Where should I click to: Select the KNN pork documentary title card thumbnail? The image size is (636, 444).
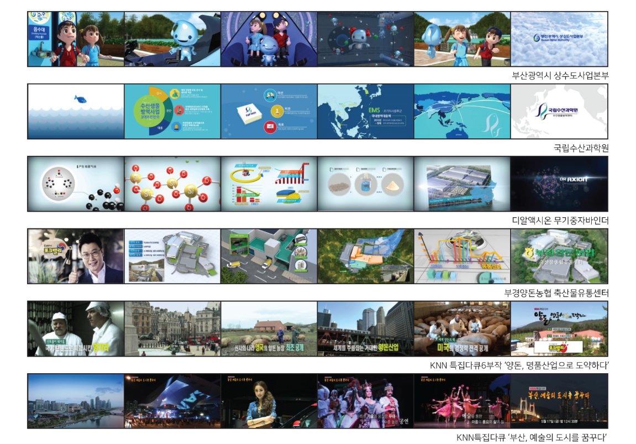click(559, 329)
